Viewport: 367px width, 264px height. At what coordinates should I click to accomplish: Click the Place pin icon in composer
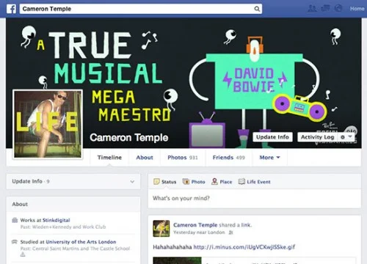click(x=214, y=181)
